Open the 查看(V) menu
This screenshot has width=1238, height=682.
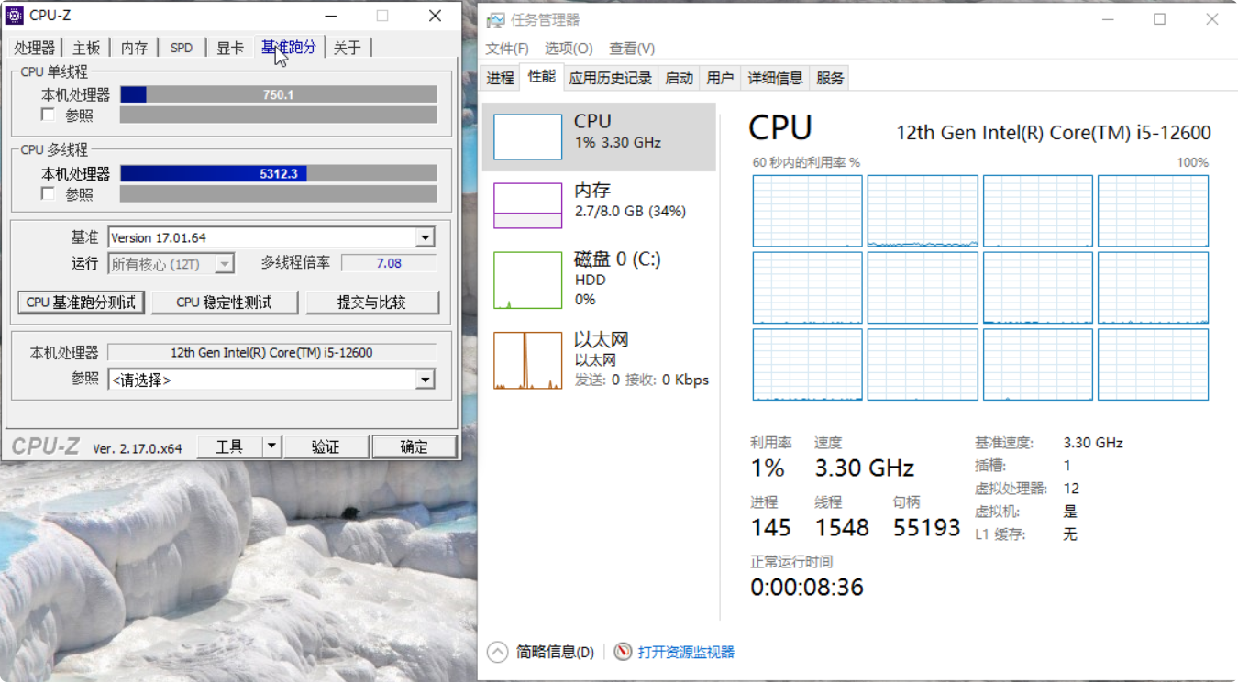click(x=629, y=49)
